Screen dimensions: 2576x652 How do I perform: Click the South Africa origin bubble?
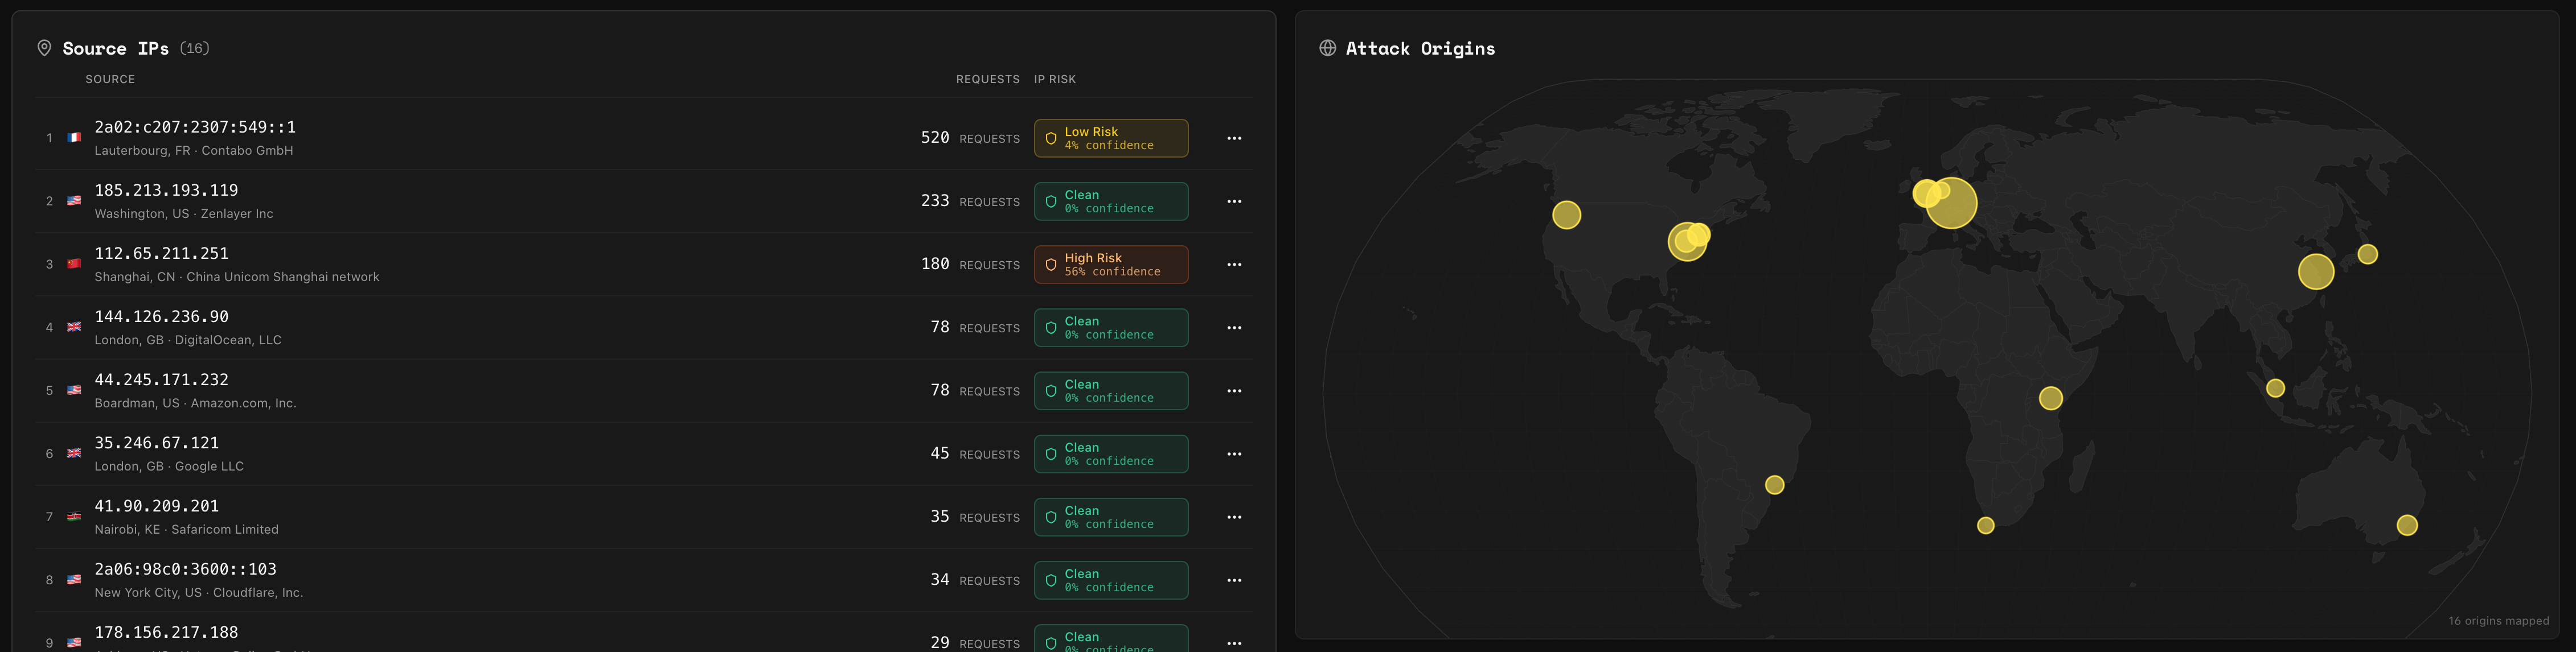tap(1985, 525)
